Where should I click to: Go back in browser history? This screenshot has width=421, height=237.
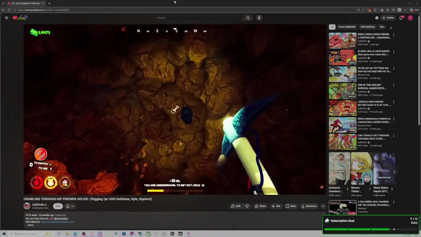(3, 10)
